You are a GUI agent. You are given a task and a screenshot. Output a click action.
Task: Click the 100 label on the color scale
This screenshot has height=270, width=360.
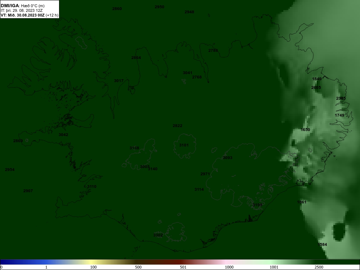pyautogui.click(x=93, y=267)
